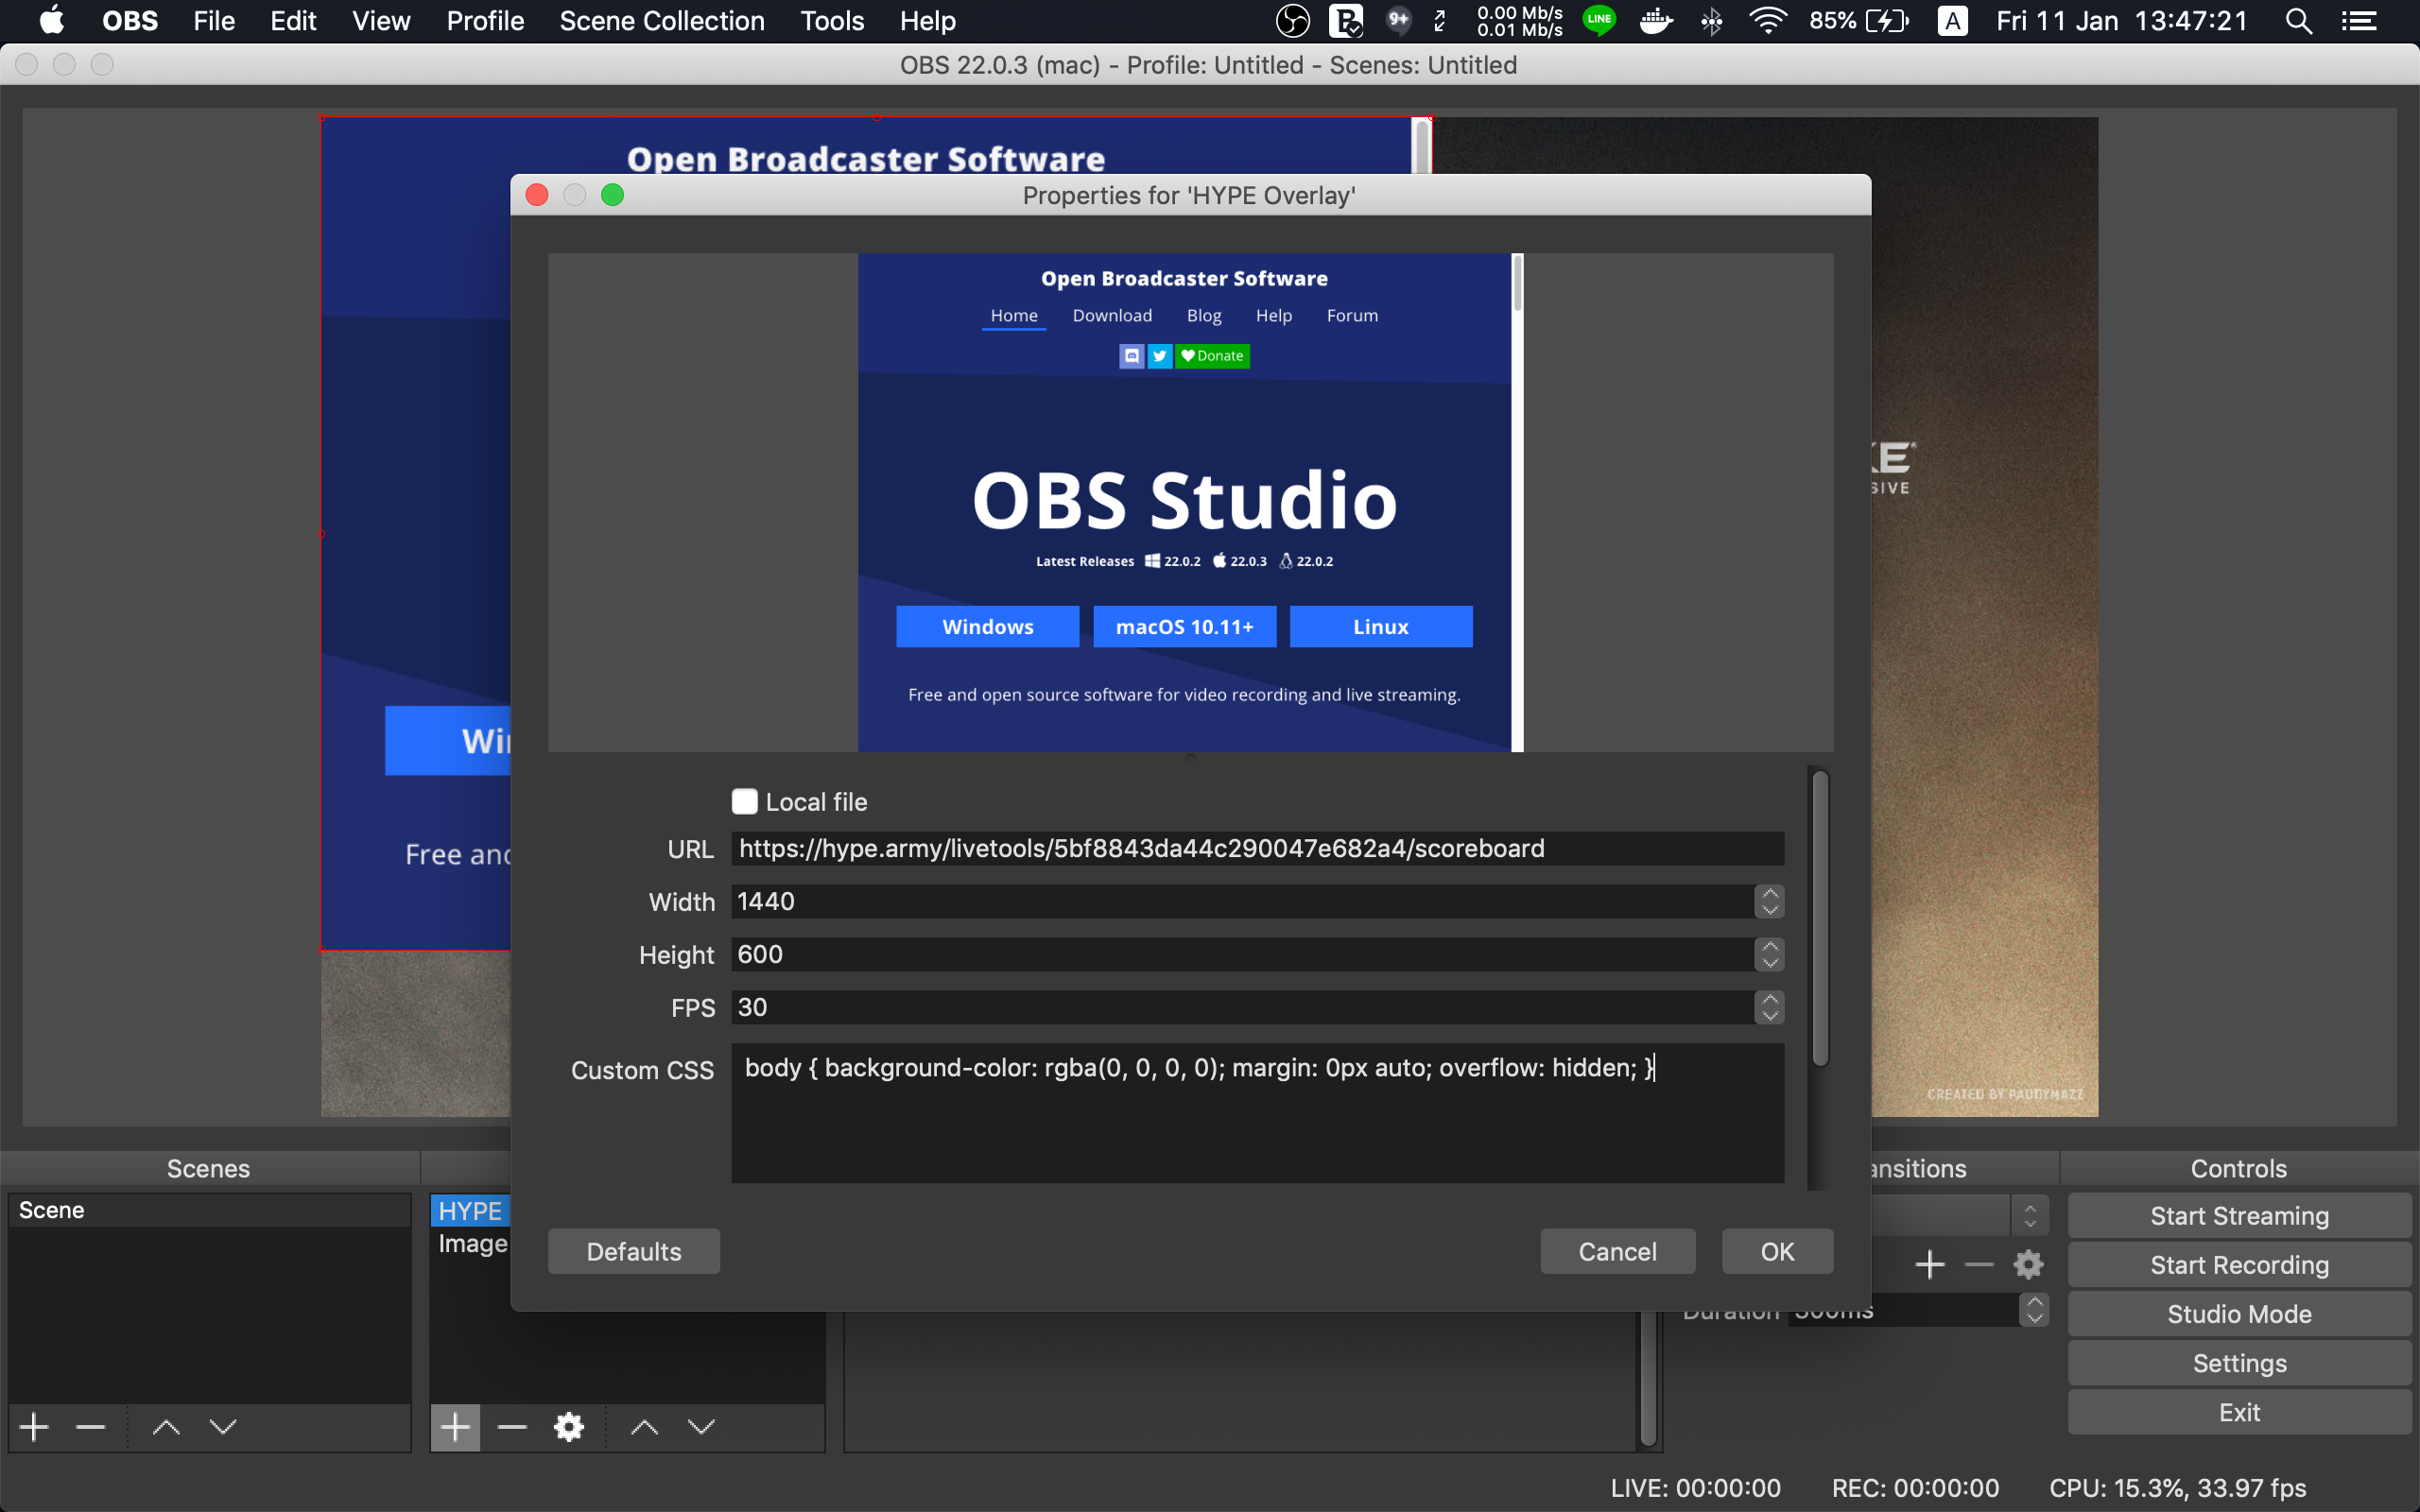Image resolution: width=2420 pixels, height=1512 pixels.
Task: Open scene transition type dropdown
Action: pyautogui.click(x=2030, y=1216)
